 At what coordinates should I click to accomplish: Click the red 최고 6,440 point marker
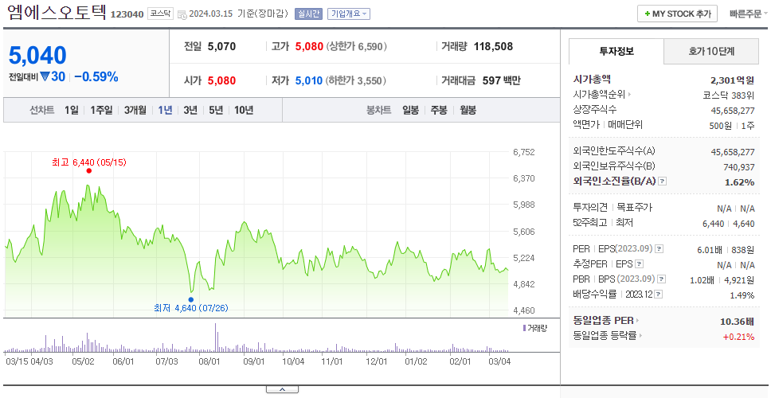[89, 171]
